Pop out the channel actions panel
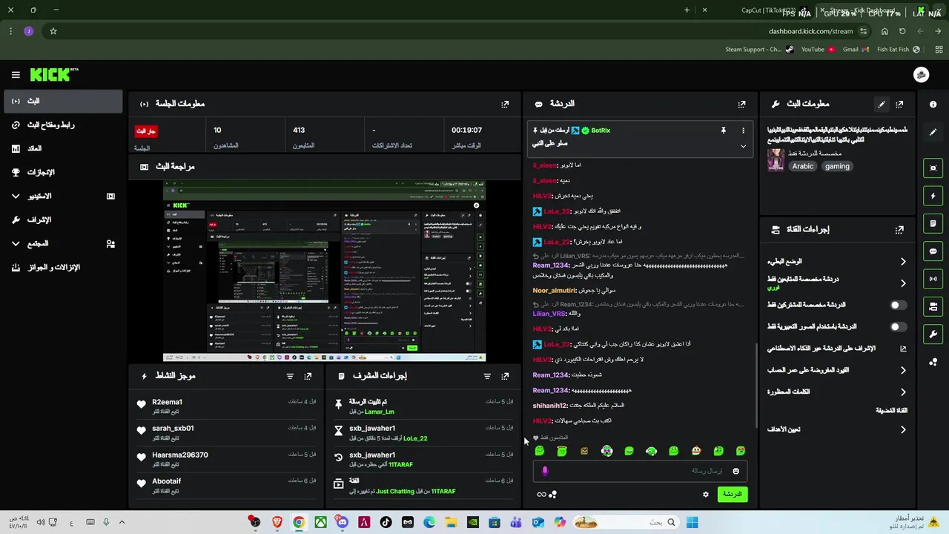The width and height of the screenshot is (949, 534). (899, 230)
